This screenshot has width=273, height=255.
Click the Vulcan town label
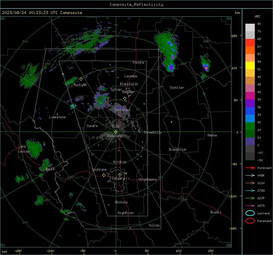tap(154, 225)
